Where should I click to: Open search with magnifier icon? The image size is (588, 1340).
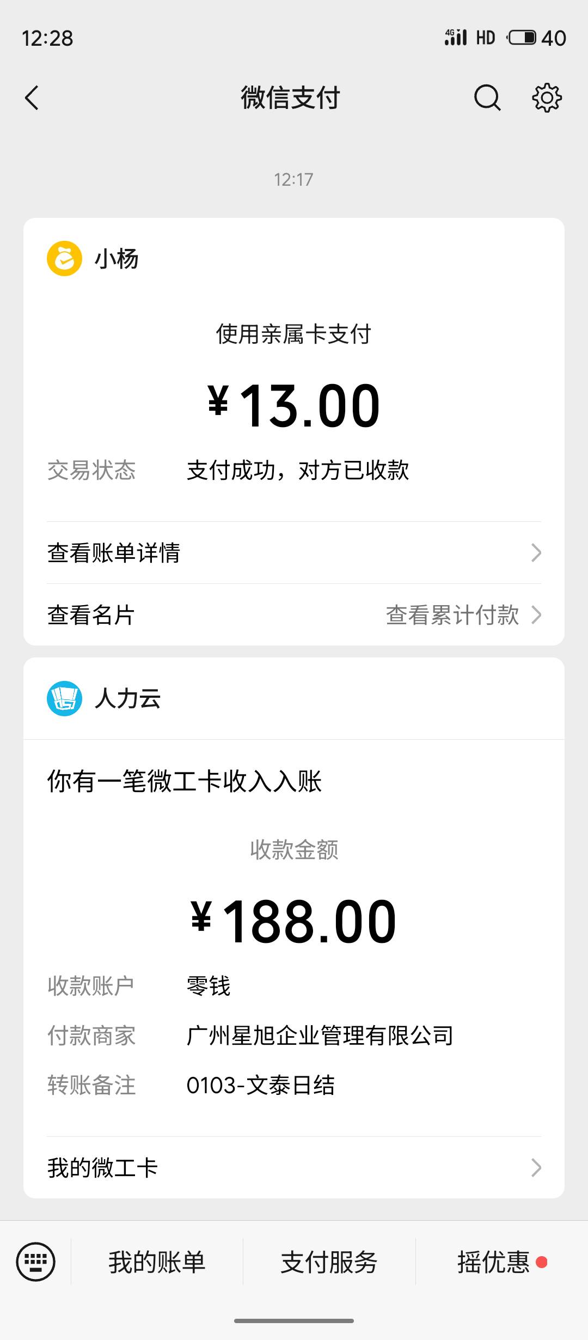click(x=487, y=98)
